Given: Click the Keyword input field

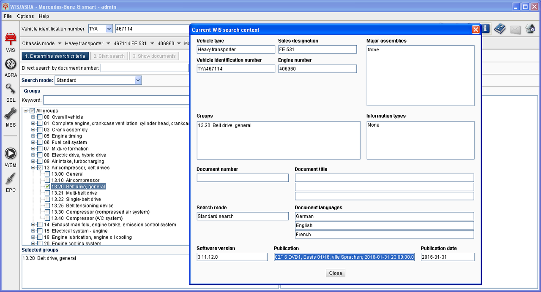Looking at the screenshot, I should [x=116, y=100].
